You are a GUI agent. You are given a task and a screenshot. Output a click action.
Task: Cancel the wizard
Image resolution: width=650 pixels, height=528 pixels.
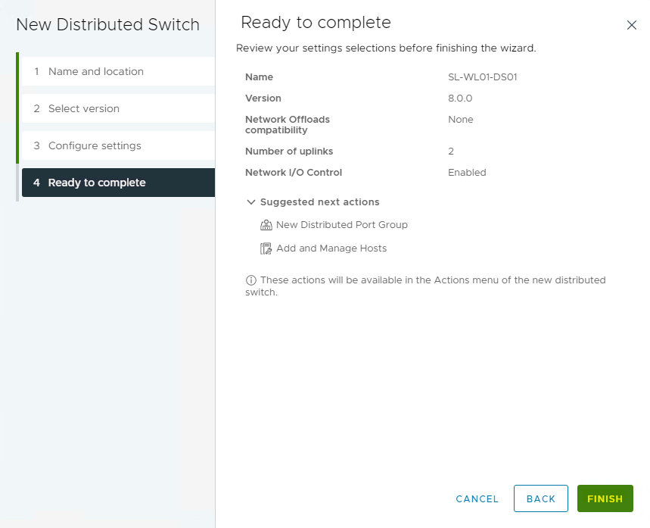point(477,498)
